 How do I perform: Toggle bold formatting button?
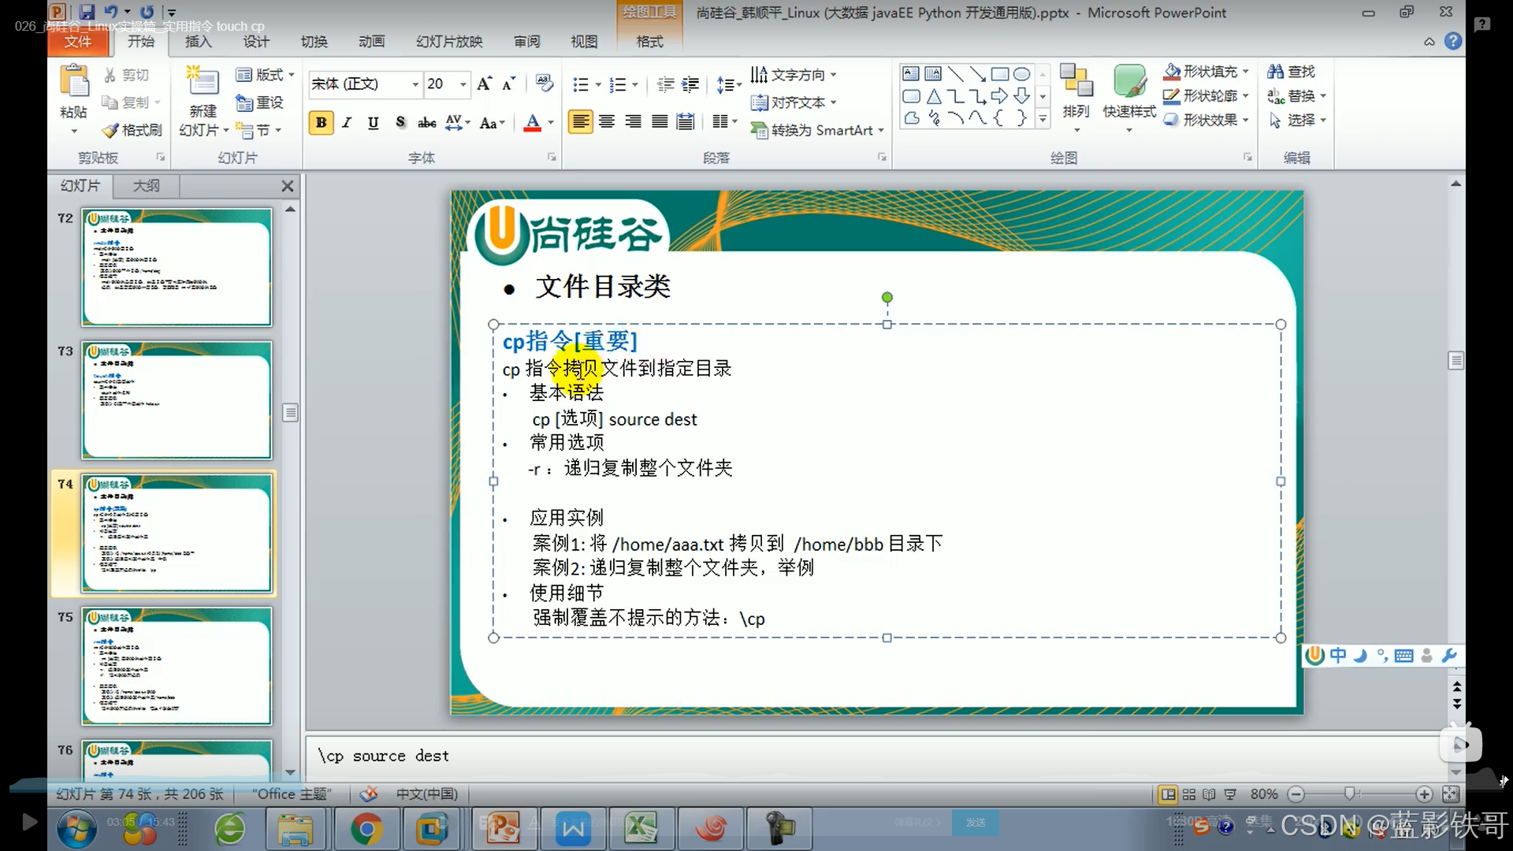click(x=321, y=122)
